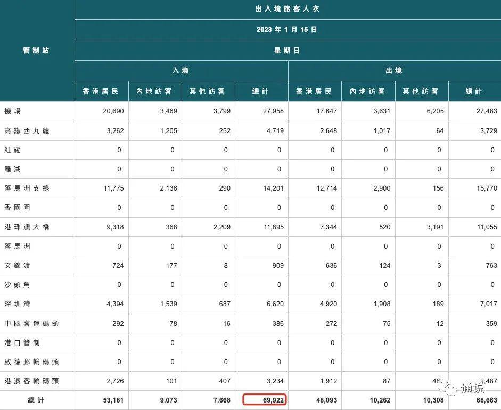
Task: Click the 高鐵西九龍 row label
Action: (x=27, y=130)
